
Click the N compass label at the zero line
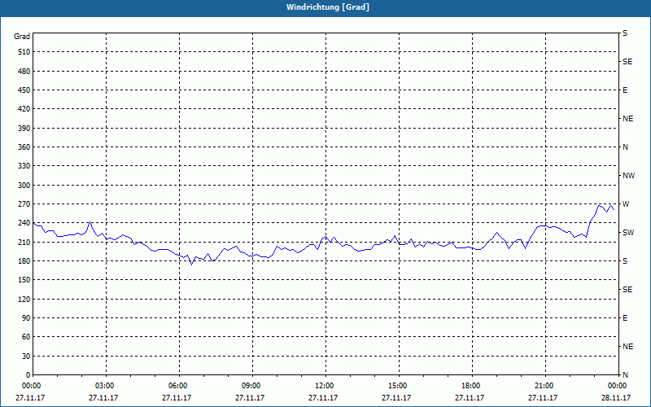625,375
